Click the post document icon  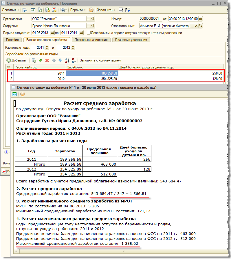[48, 10]
